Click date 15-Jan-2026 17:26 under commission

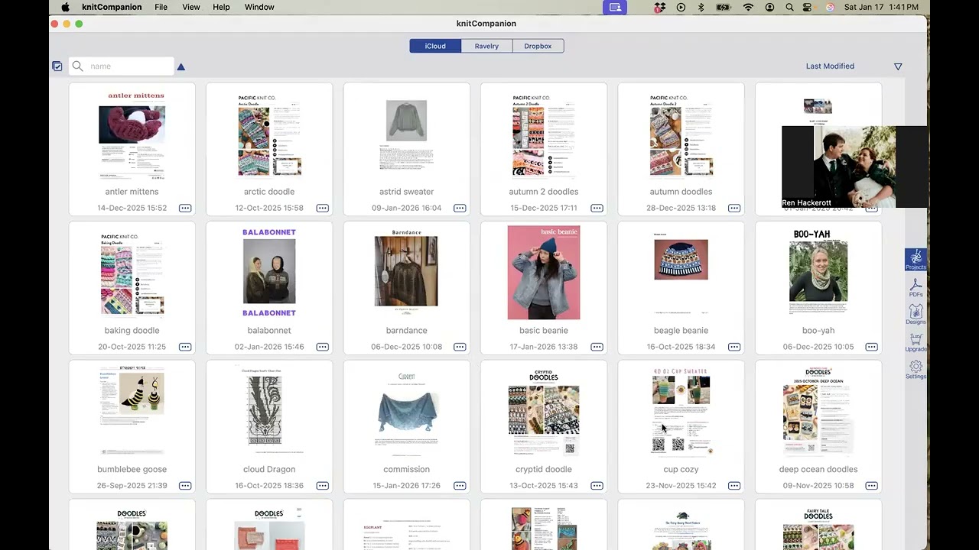(x=406, y=486)
